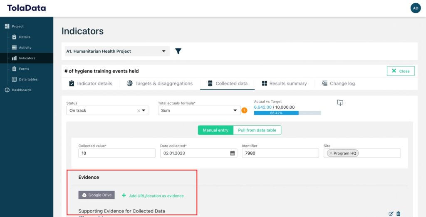The image size is (426, 217).
Task: Open the Results summary tab
Action: [x=284, y=83]
